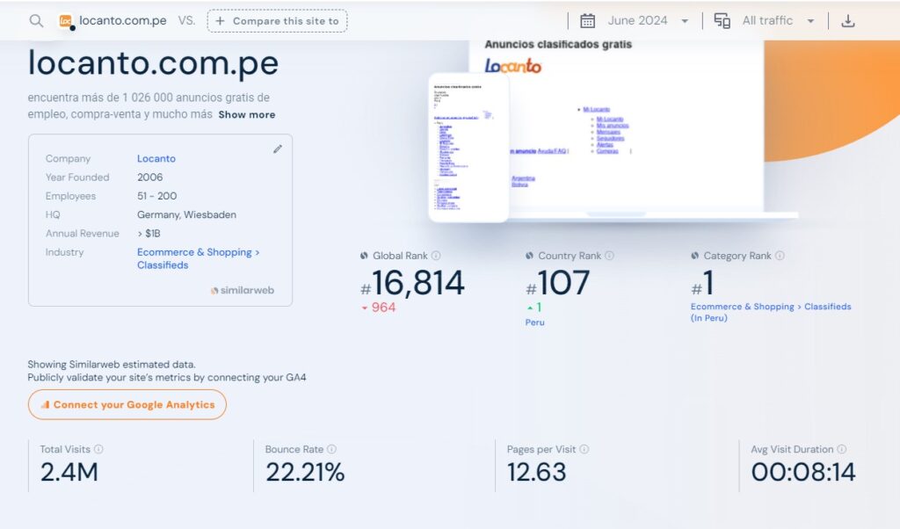
Task: Click the Pages per Visit value 12.63
Action: pyautogui.click(x=537, y=473)
